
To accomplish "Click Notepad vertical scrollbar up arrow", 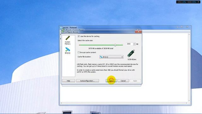I will 189,35.
